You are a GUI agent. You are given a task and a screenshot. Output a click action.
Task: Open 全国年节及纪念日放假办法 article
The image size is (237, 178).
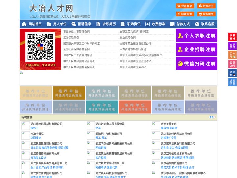136,44
